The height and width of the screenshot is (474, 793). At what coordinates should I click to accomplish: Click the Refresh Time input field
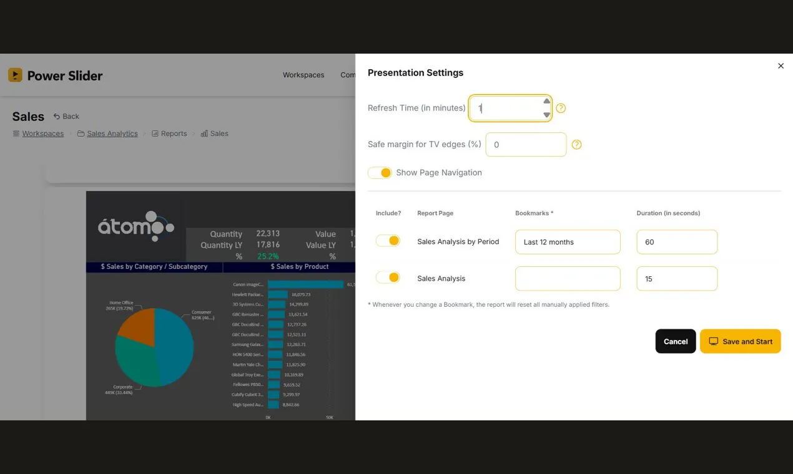tap(510, 108)
